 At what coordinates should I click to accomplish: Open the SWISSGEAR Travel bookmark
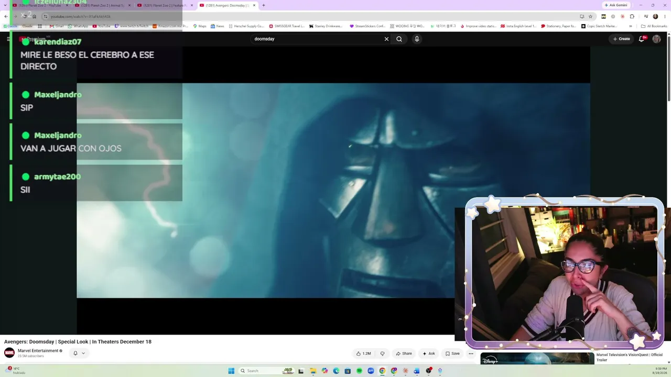pyautogui.click(x=287, y=26)
